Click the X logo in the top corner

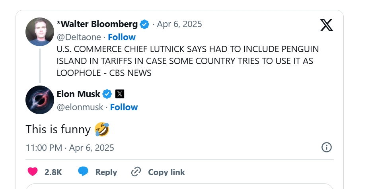[327, 25]
